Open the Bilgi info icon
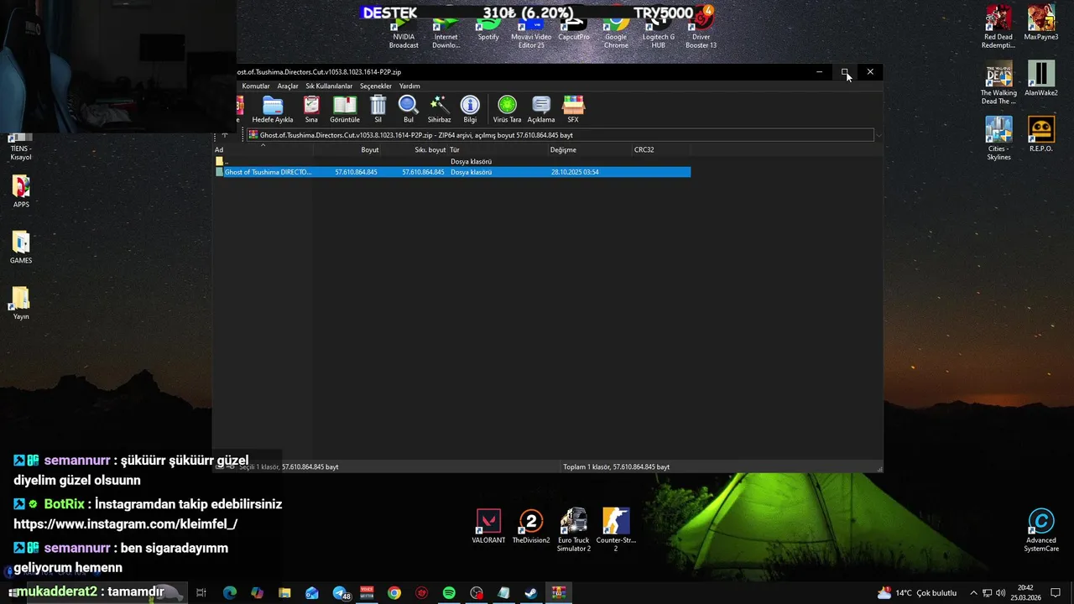 470,109
